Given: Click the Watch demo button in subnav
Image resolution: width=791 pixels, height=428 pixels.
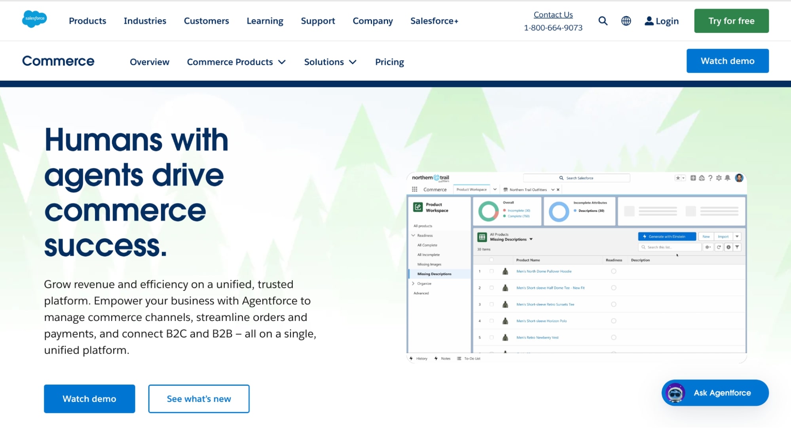Looking at the screenshot, I should [727, 61].
